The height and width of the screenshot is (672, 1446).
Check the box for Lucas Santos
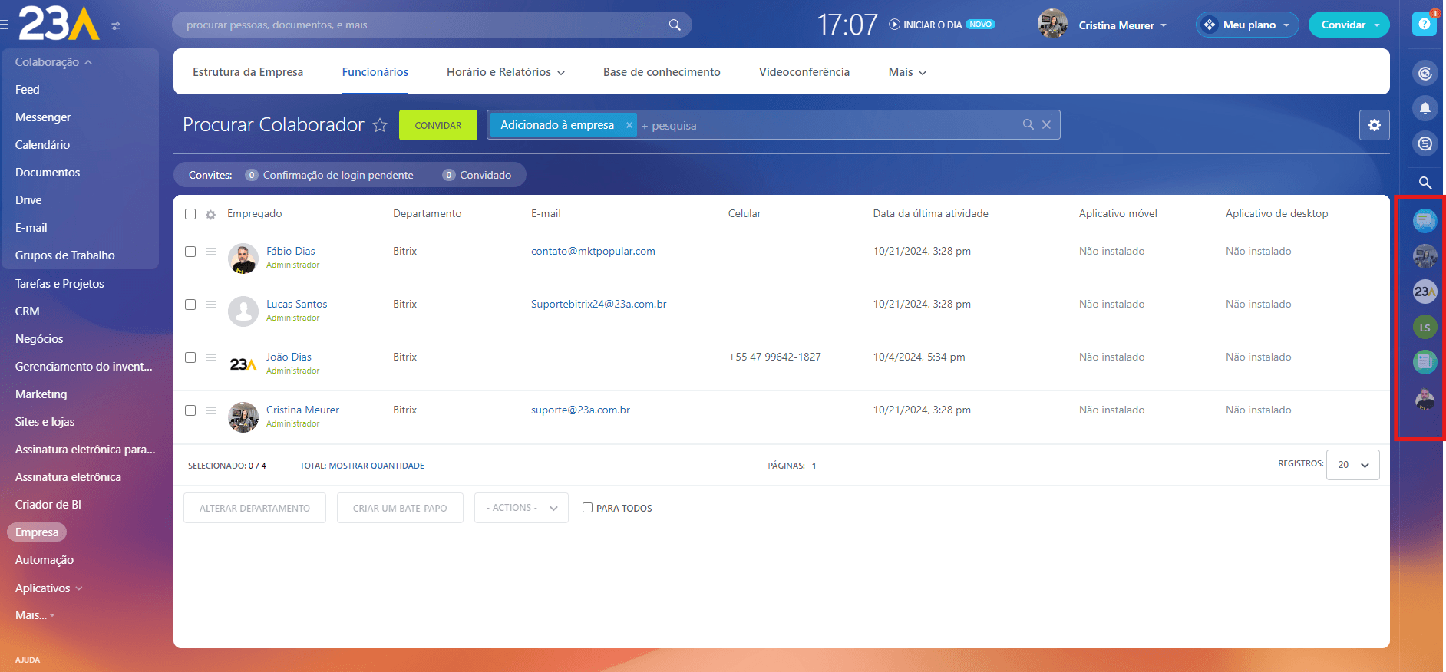coord(190,305)
